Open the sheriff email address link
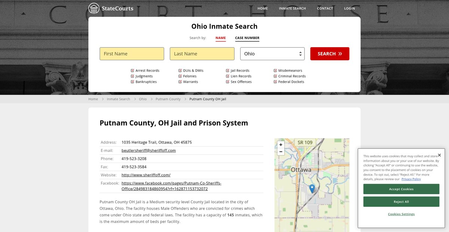The height and width of the screenshot is (232, 449). (x=149, y=150)
